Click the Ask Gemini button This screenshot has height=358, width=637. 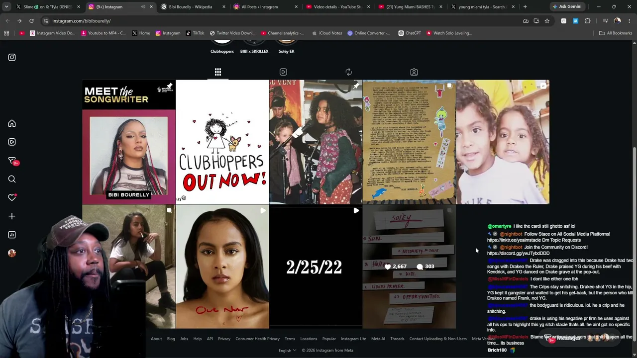coord(567,7)
